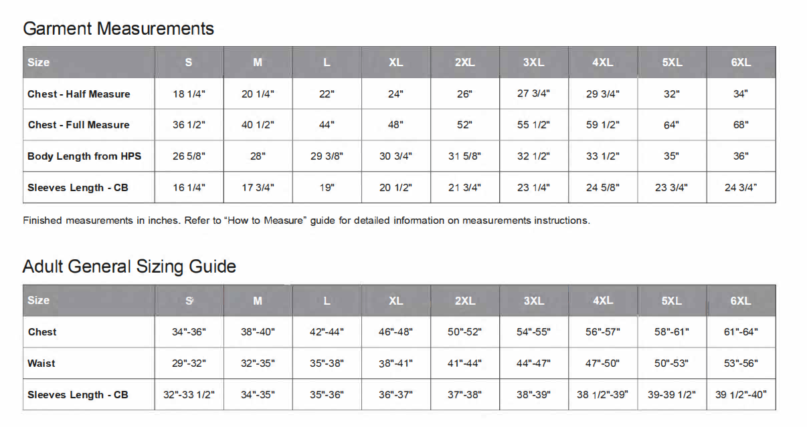Click the Body Length from HPS row label
Screen dimensions: 807x427
pyautogui.click(x=84, y=156)
